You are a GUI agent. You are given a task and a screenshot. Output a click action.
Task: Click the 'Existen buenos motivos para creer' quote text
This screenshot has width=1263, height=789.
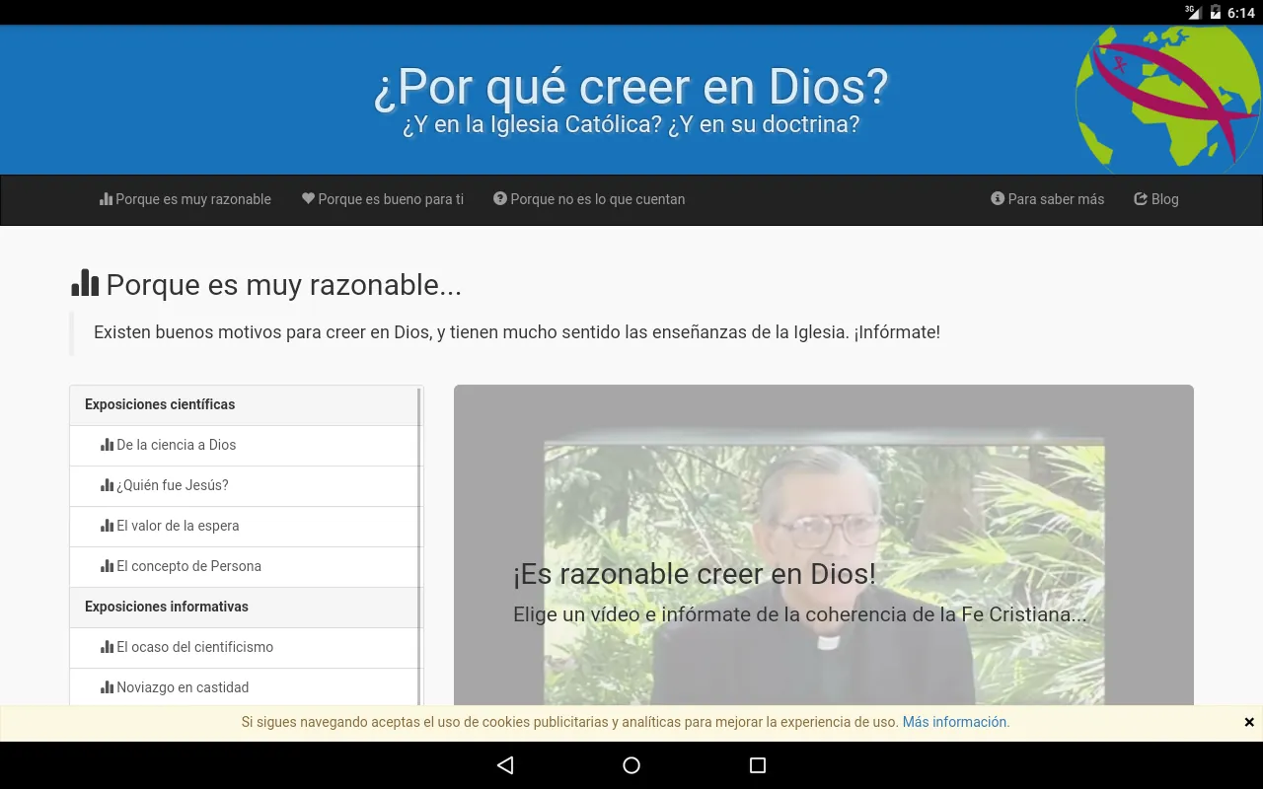(x=517, y=332)
